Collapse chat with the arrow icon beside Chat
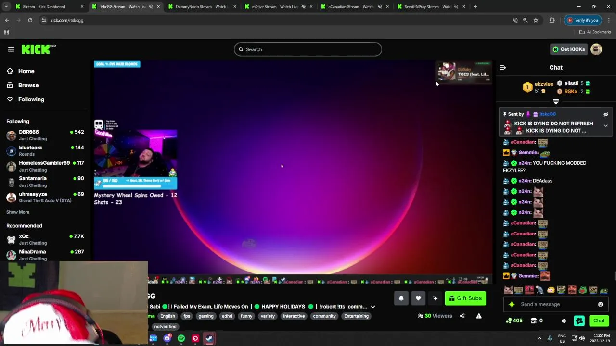This screenshot has width=616, height=346. click(x=503, y=68)
